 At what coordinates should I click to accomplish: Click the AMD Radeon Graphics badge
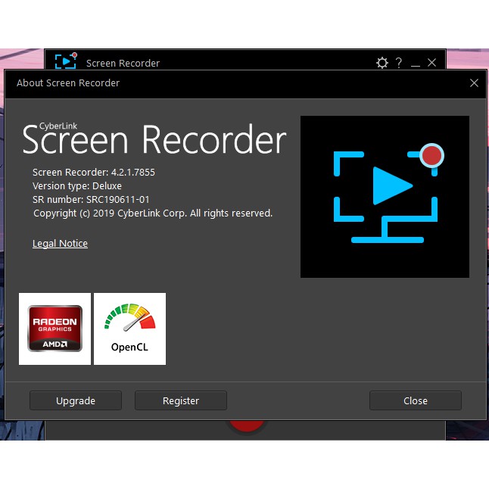55,329
